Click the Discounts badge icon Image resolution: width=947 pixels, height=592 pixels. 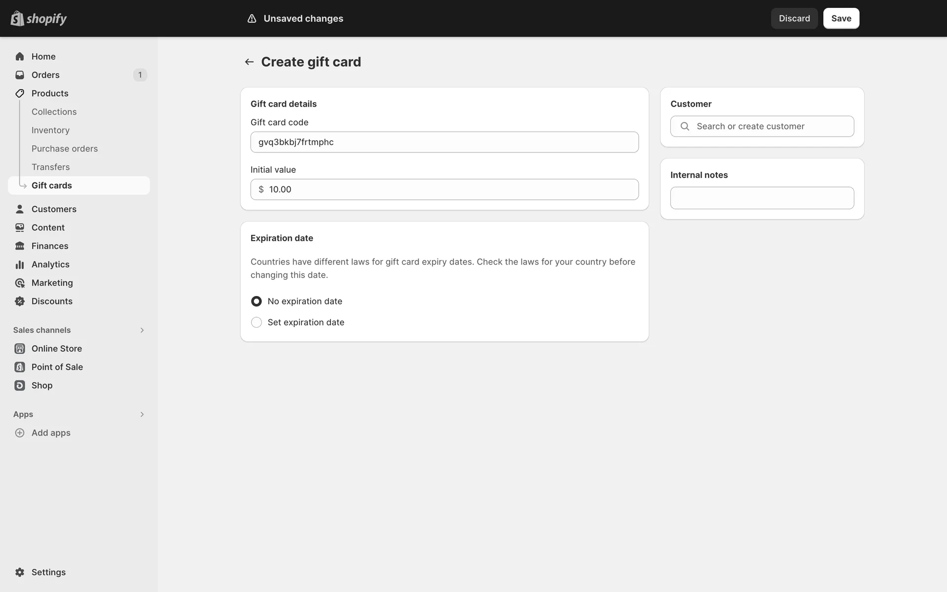pos(20,301)
